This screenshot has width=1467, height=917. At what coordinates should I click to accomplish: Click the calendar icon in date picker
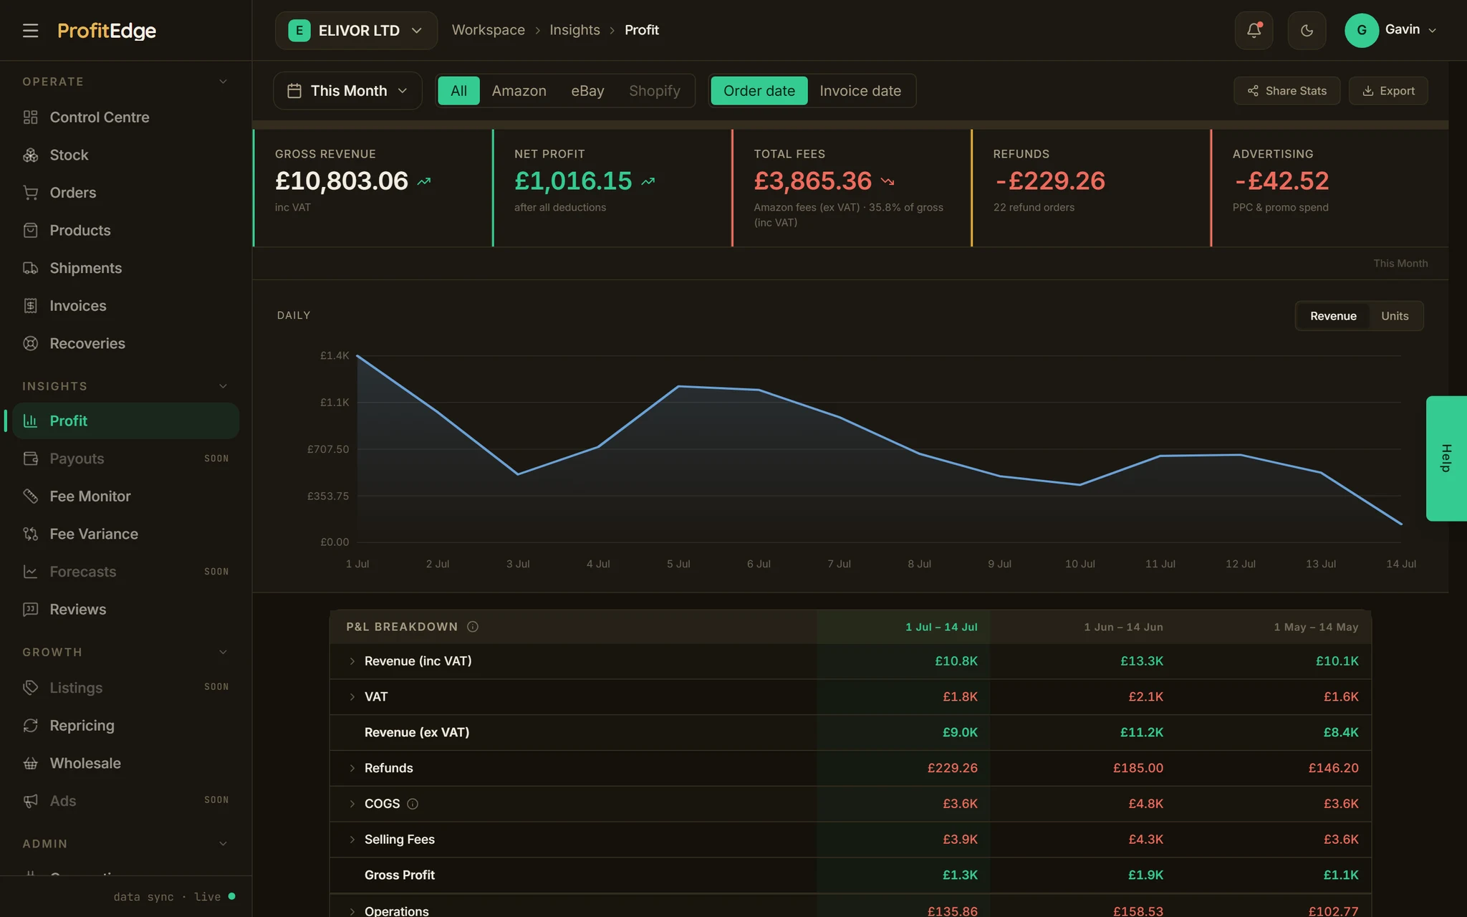[294, 91]
